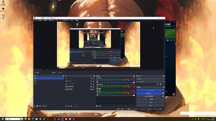Open the audio mixer three-dot menu at bottom
The height and width of the screenshot is (121, 216).
tap(100, 106)
